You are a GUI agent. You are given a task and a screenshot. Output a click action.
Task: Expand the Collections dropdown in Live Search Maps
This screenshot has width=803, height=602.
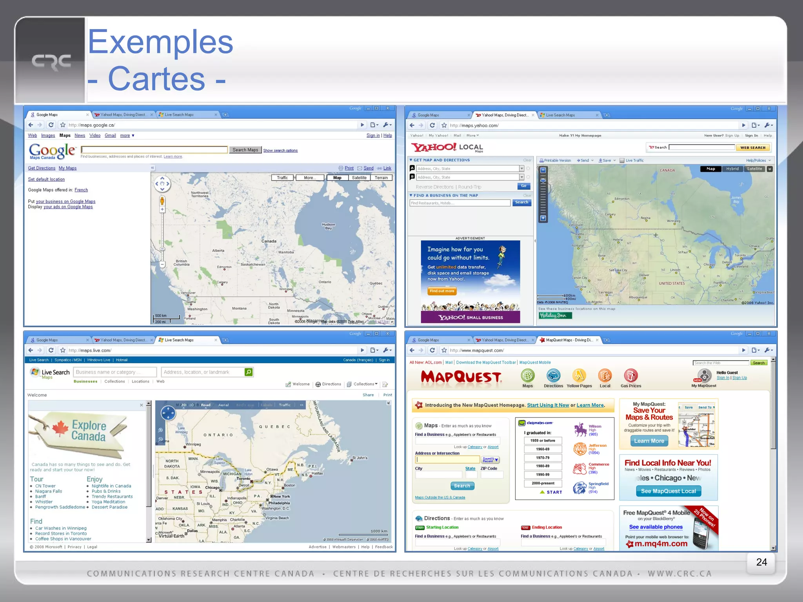pyautogui.click(x=376, y=384)
